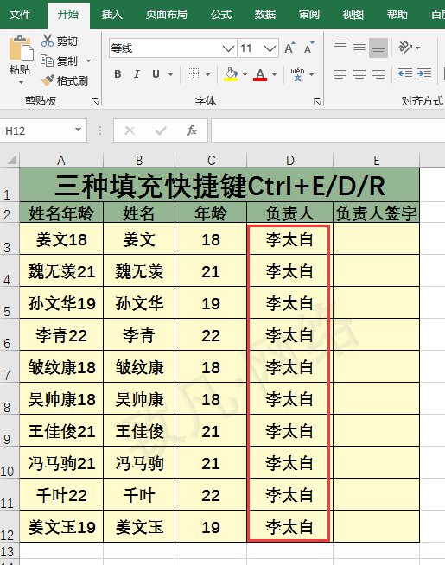Open the 文件 (File) tab
Screen dimensions: 445x565
[x=20, y=15]
